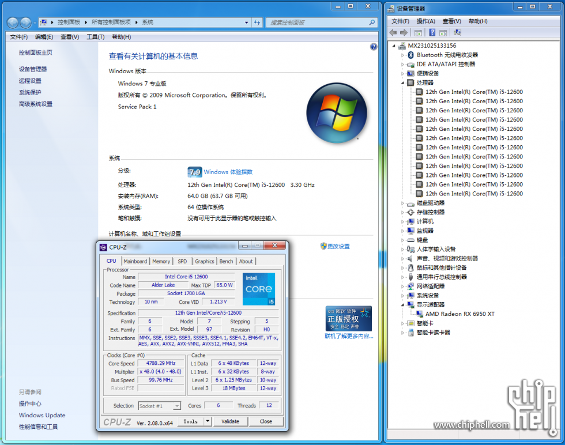Click the Validate button in CPU-Z
This screenshot has height=445, width=565.
click(x=230, y=421)
